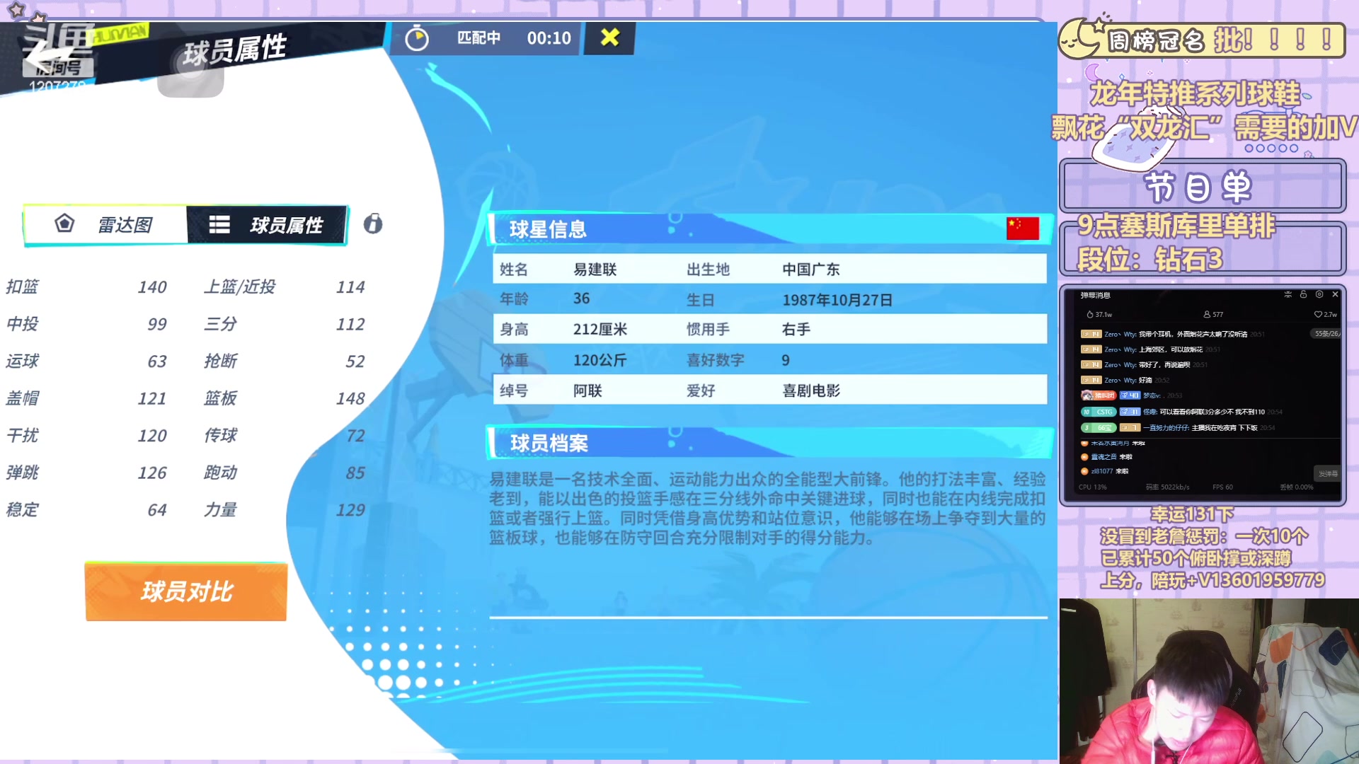Screen dimensions: 1359x764
Task: Open the 球员对比 player comparison button
Action: tap(186, 591)
